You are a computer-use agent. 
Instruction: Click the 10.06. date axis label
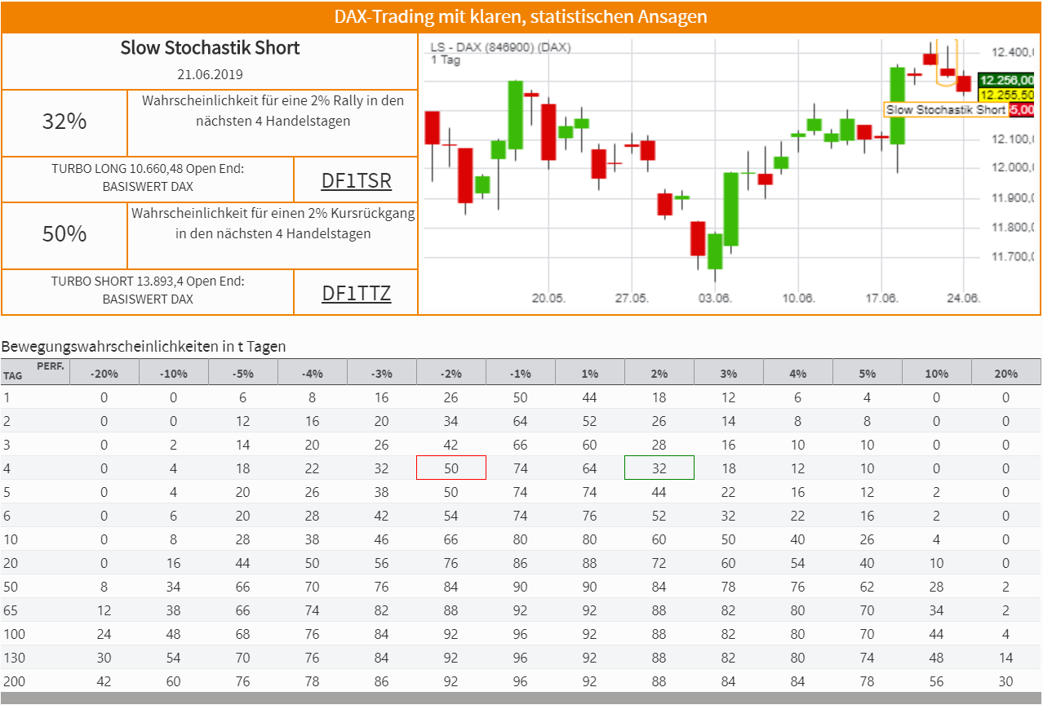pos(798,298)
